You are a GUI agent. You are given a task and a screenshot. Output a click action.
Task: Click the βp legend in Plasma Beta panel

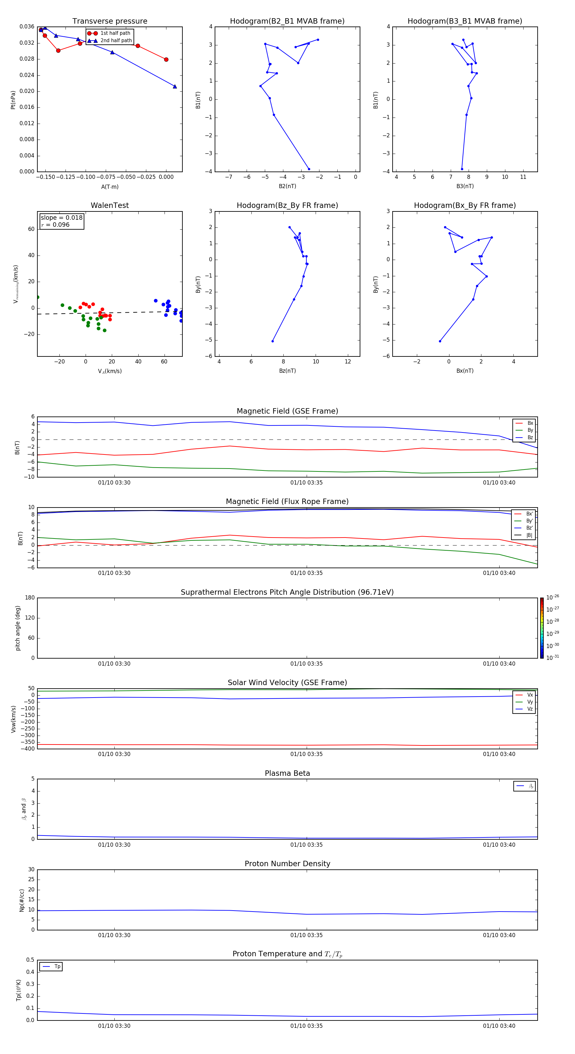pos(525,786)
